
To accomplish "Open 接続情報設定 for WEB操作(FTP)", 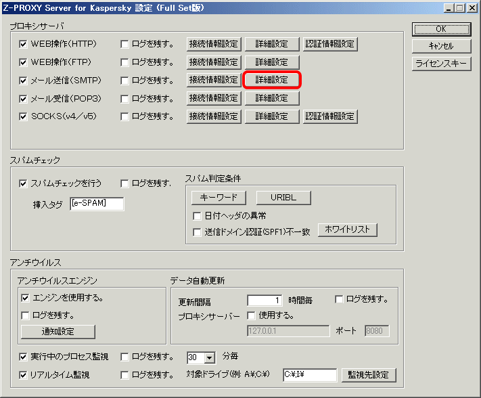I will coord(214,62).
